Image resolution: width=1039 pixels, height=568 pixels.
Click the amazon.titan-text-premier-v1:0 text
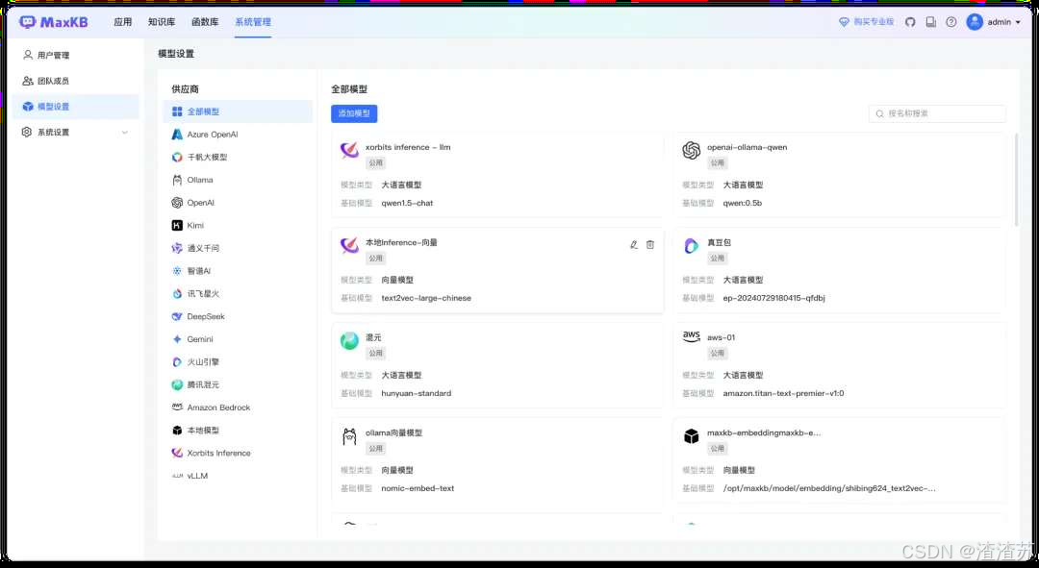click(783, 394)
